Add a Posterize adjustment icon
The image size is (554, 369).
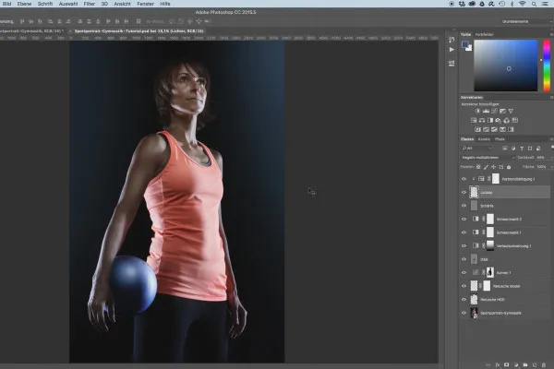click(487, 129)
